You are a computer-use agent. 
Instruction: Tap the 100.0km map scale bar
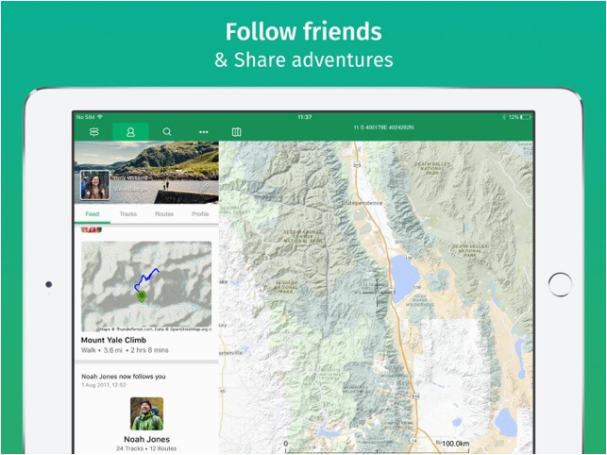377,447
